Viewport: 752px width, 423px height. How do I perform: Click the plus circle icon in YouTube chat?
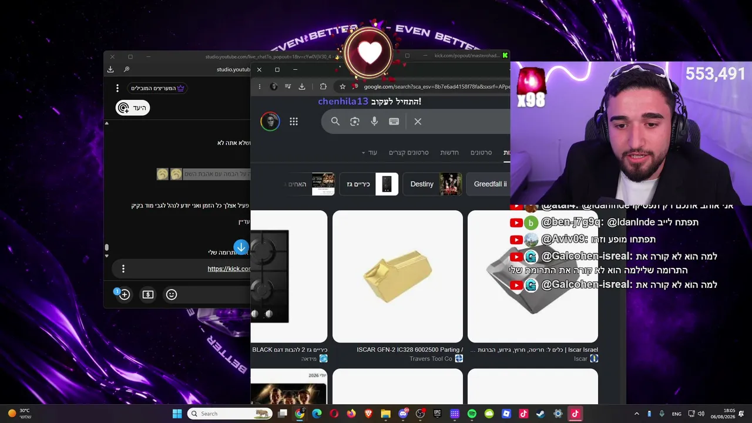pyautogui.click(x=124, y=294)
